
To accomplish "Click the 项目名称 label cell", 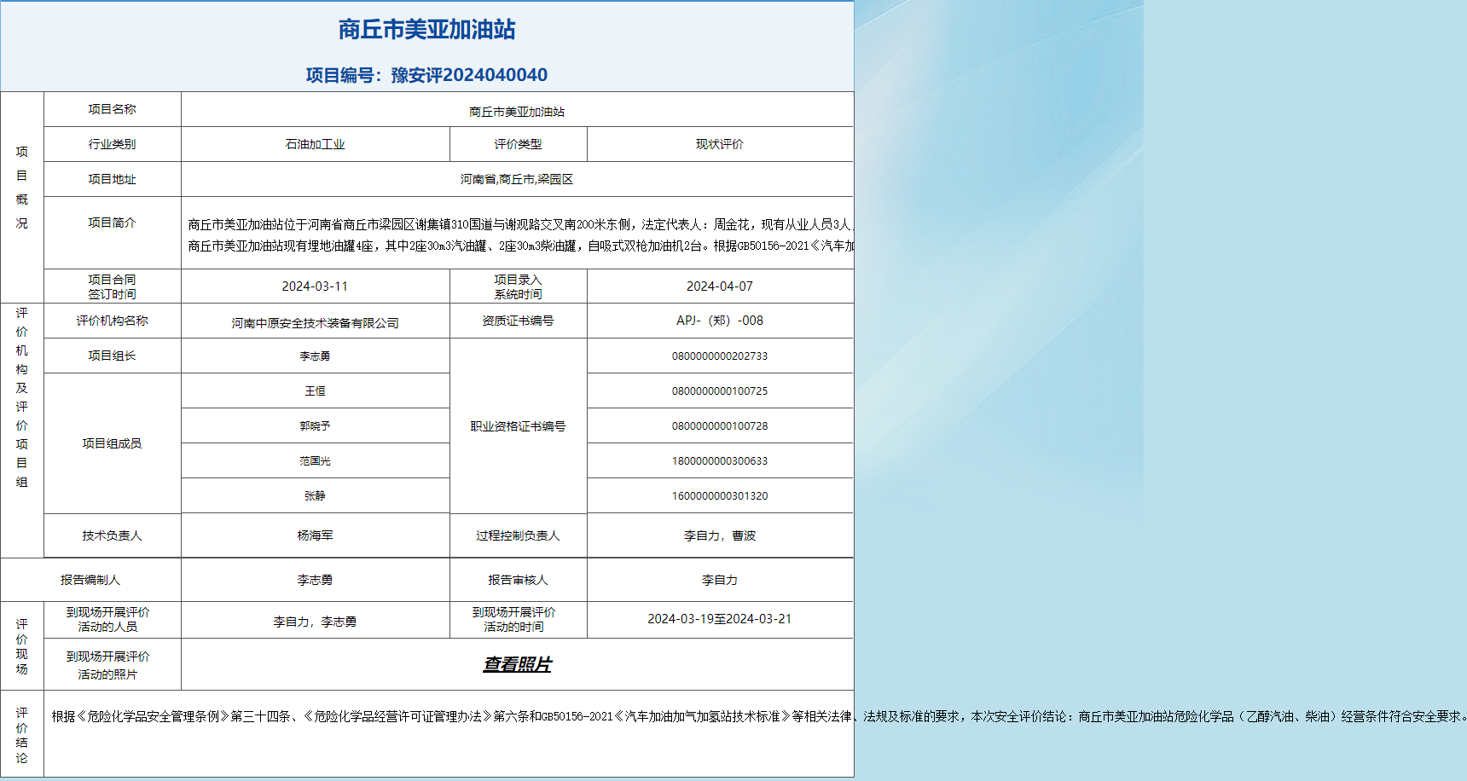I will coord(112,109).
